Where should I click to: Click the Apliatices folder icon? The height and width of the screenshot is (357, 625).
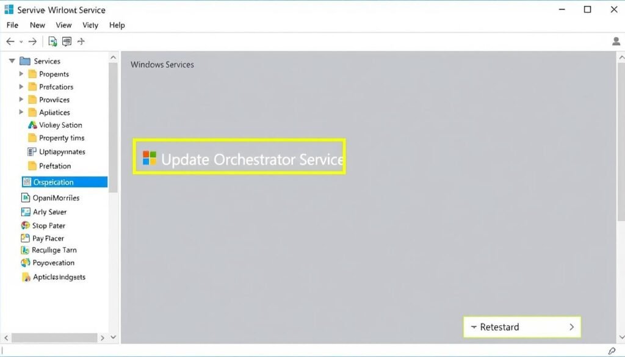[x=32, y=112]
